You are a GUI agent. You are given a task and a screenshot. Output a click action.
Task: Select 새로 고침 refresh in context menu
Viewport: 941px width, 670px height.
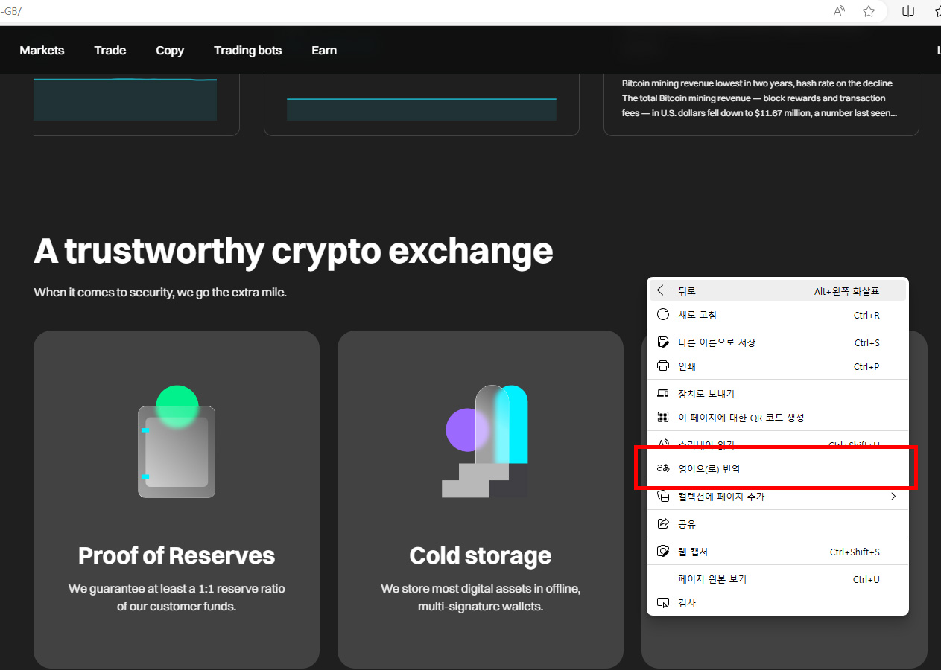(x=778, y=315)
